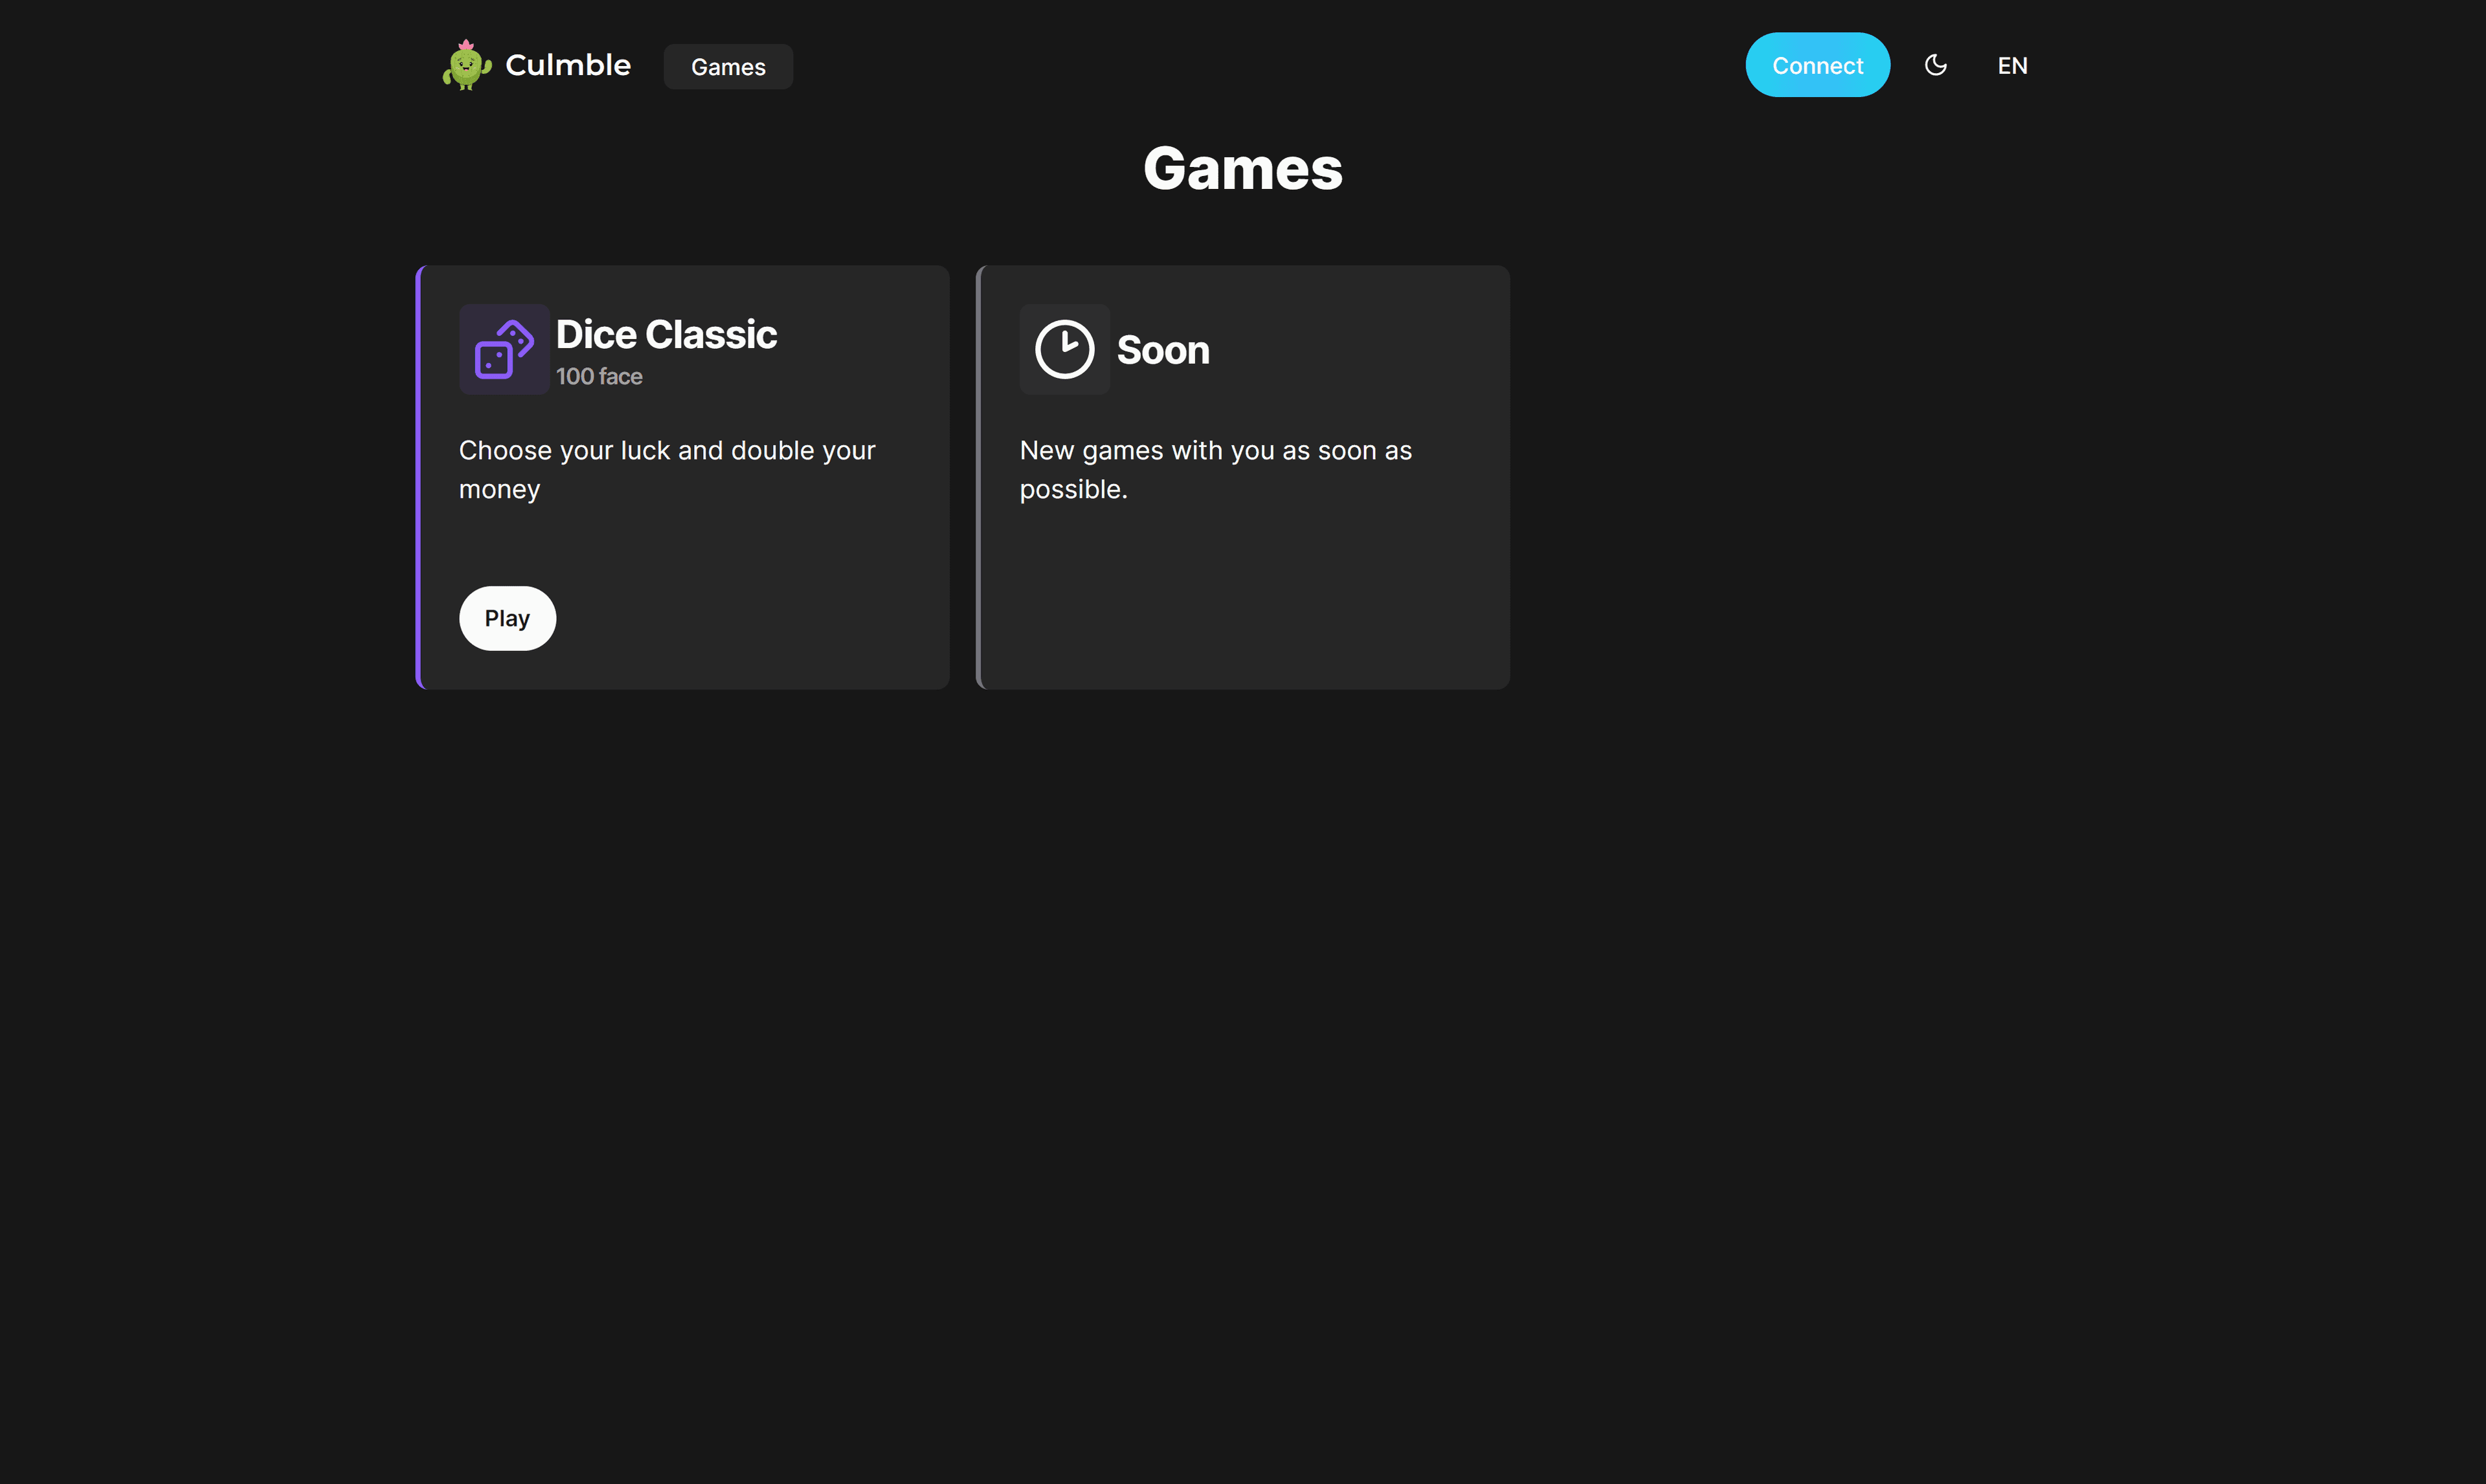Screen dimensions: 2486x1484
Task: Click the purple left edge of Dice card
Action: tap(418, 477)
